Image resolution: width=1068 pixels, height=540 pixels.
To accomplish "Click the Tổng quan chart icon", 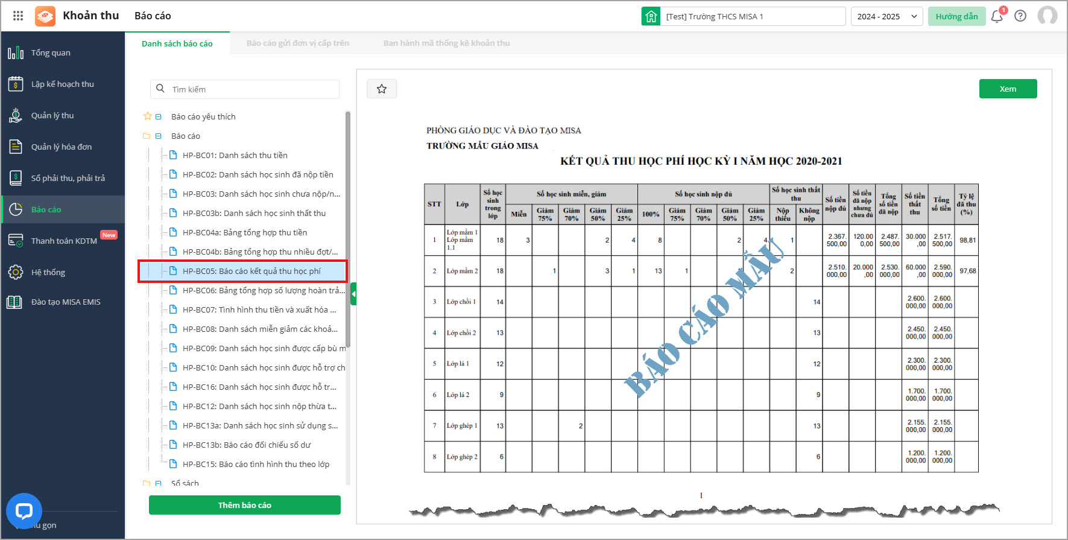I will pos(16,52).
